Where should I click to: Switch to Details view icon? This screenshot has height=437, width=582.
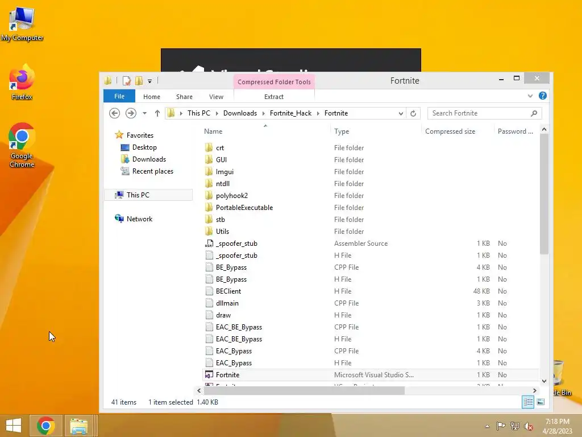528,402
